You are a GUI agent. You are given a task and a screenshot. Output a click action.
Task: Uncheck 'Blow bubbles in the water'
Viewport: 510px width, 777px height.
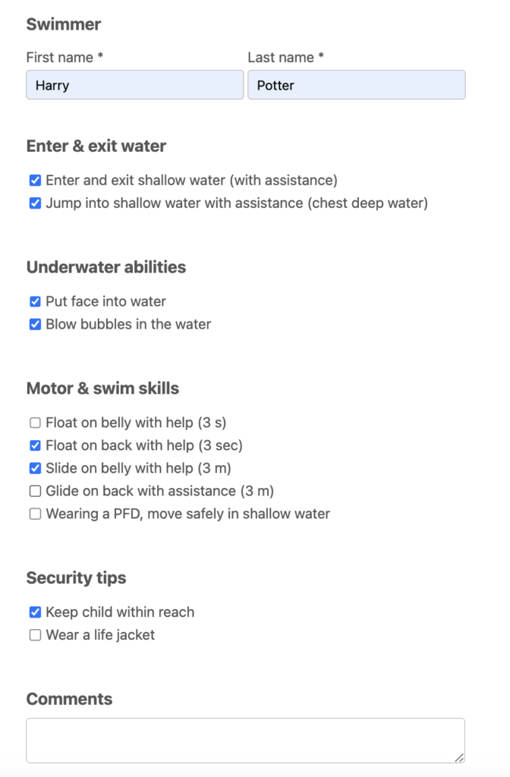(35, 324)
